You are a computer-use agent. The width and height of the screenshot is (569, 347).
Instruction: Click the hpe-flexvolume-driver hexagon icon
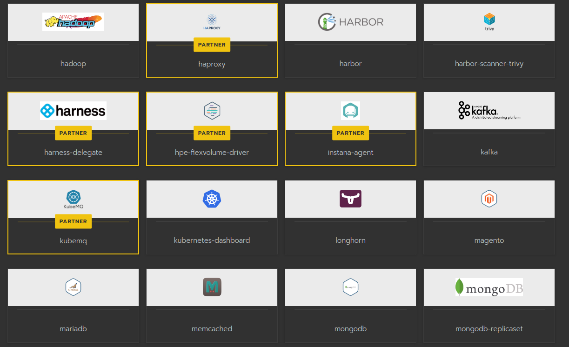212,111
